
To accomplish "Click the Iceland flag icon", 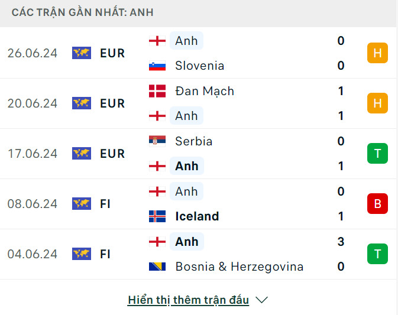I will click(x=157, y=216).
